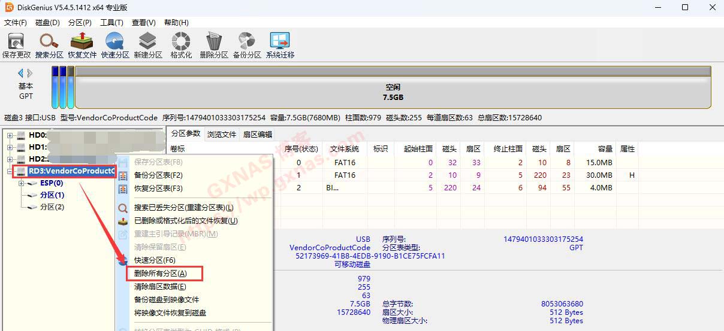Collapse the RD3:VendorCoProductCode disk node

[10, 171]
